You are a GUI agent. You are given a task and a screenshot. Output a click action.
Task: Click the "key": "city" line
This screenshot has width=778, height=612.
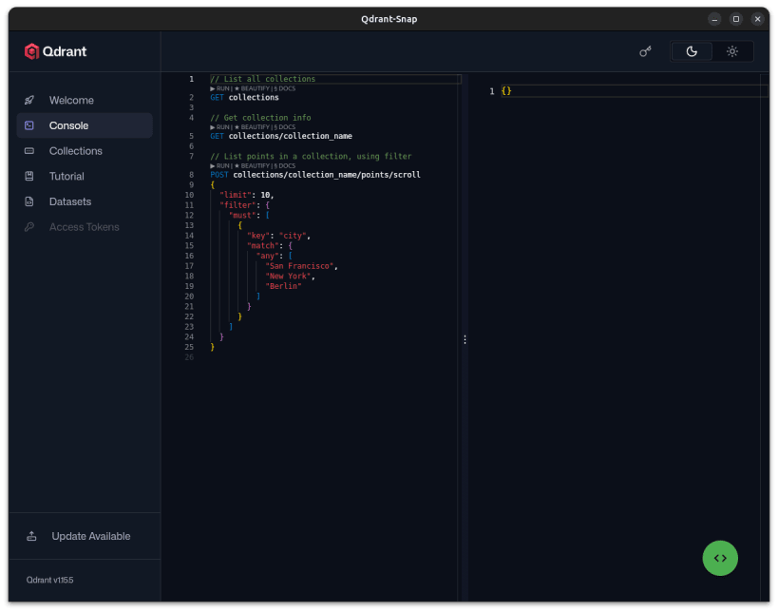click(279, 236)
